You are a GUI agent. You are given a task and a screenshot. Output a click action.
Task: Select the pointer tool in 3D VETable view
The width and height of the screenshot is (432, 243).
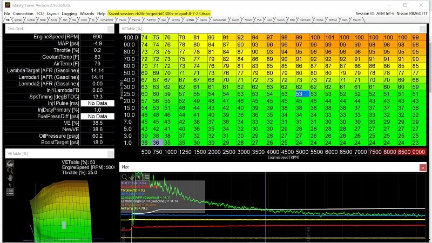[x=10, y=184]
